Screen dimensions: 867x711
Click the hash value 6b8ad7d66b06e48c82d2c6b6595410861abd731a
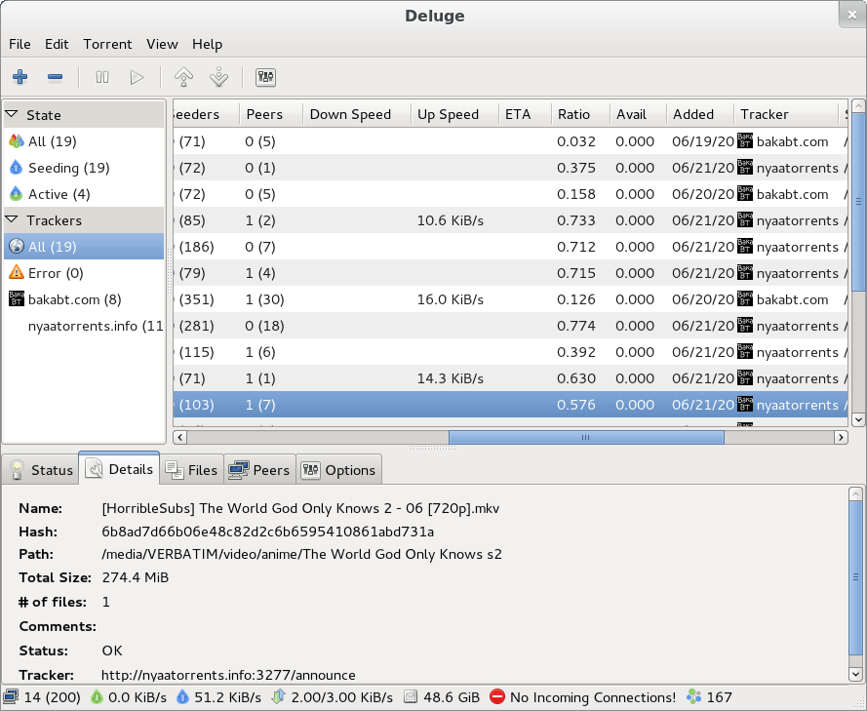[x=267, y=532]
